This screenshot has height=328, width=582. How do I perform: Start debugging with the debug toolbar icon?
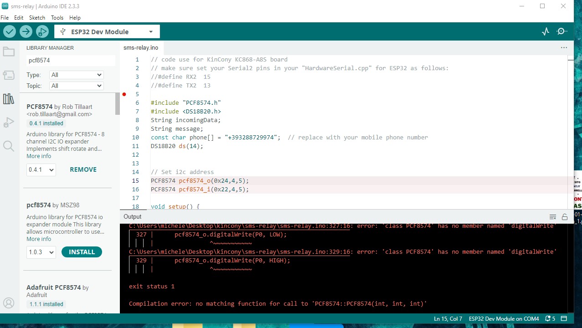[x=42, y=31]
